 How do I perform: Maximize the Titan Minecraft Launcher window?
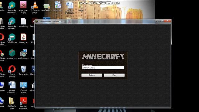(162, 21)
